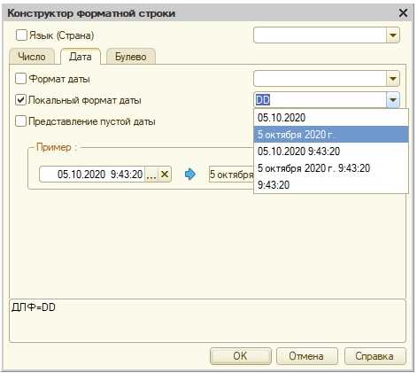Tick the Формат даты checkbox
This screenshot has height=373, width=417.
(x=20, y=79)
